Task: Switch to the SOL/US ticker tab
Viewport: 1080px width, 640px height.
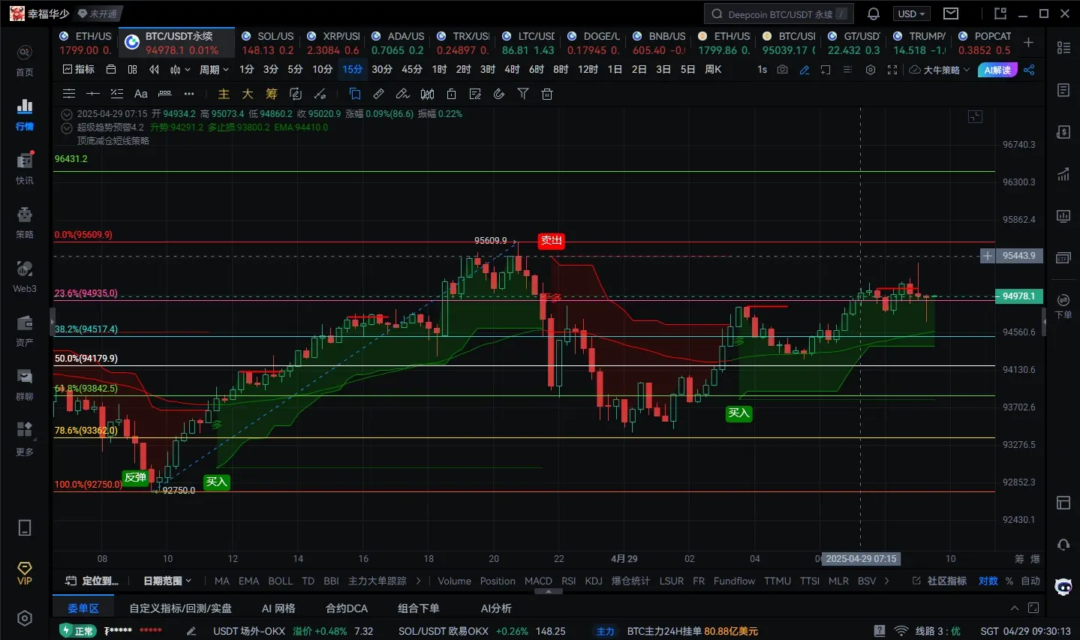Action: (x=268, y=43)
